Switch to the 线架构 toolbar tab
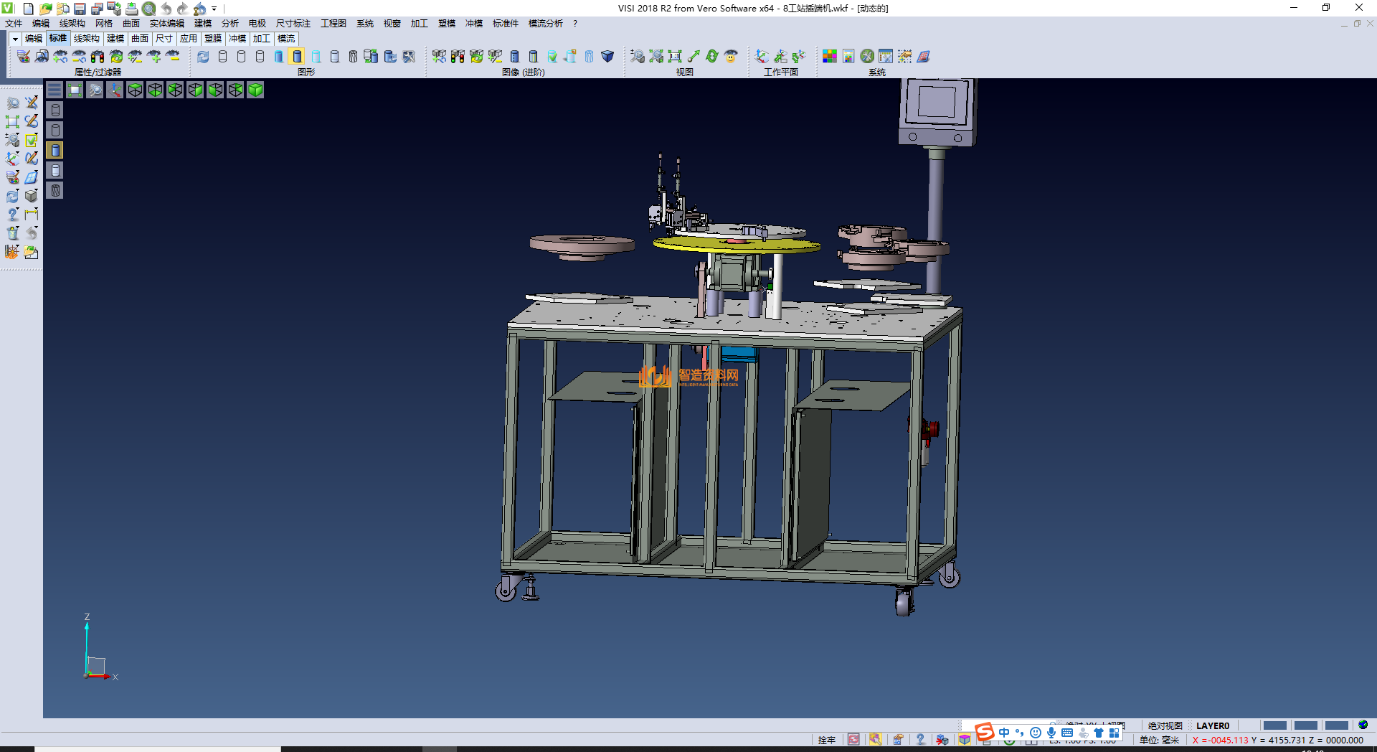 click(x=86, y=39)
